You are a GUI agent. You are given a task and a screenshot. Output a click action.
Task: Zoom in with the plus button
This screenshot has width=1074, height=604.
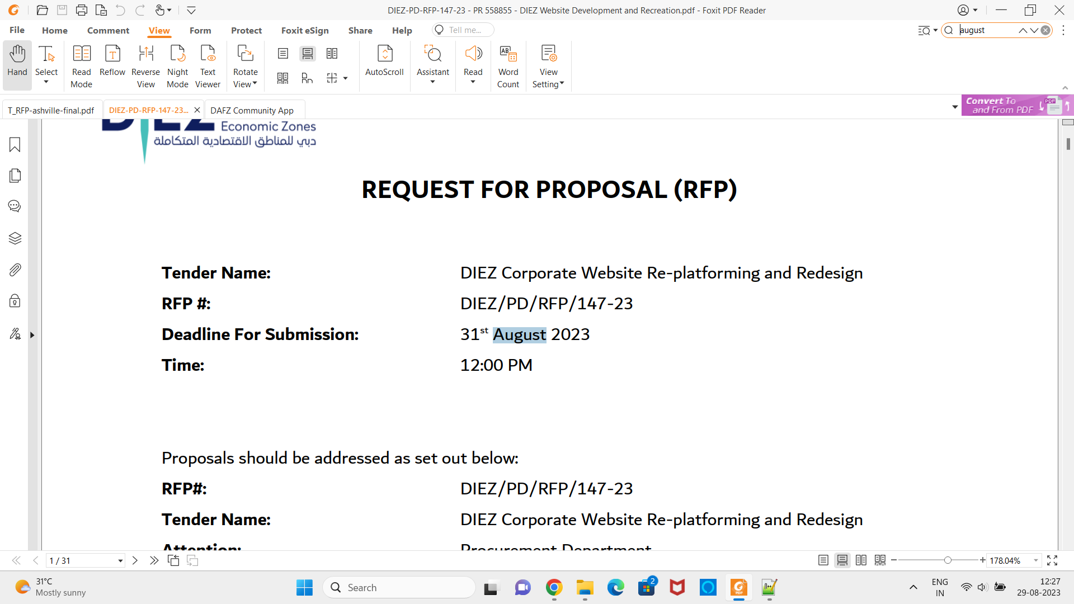(982, 560)
